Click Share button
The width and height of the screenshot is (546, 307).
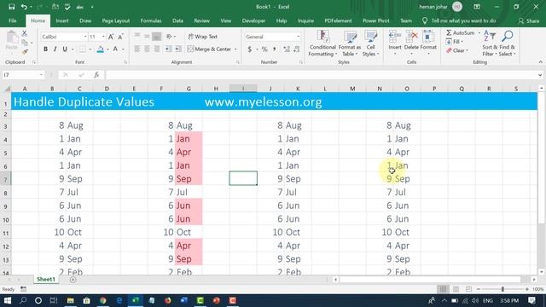coord(529,20)
